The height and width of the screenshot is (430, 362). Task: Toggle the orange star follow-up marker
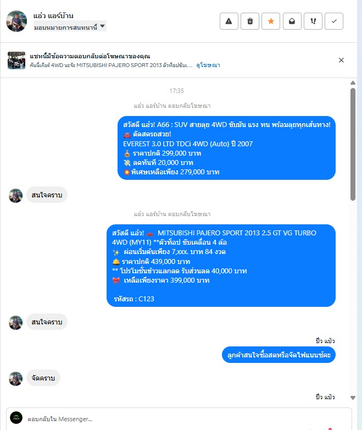pyautogui.click(x=271, y=21)
